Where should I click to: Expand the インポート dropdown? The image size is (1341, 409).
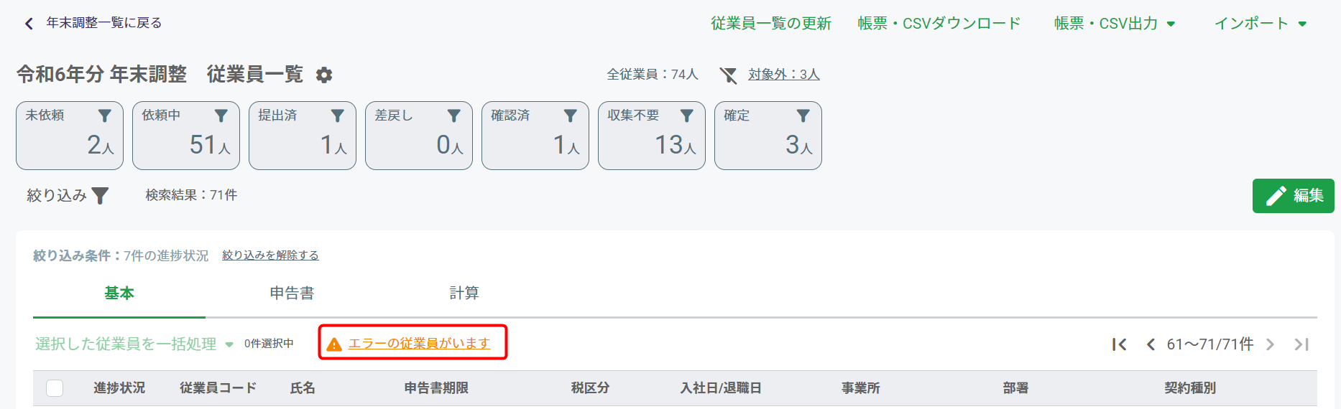[1261, 24]
